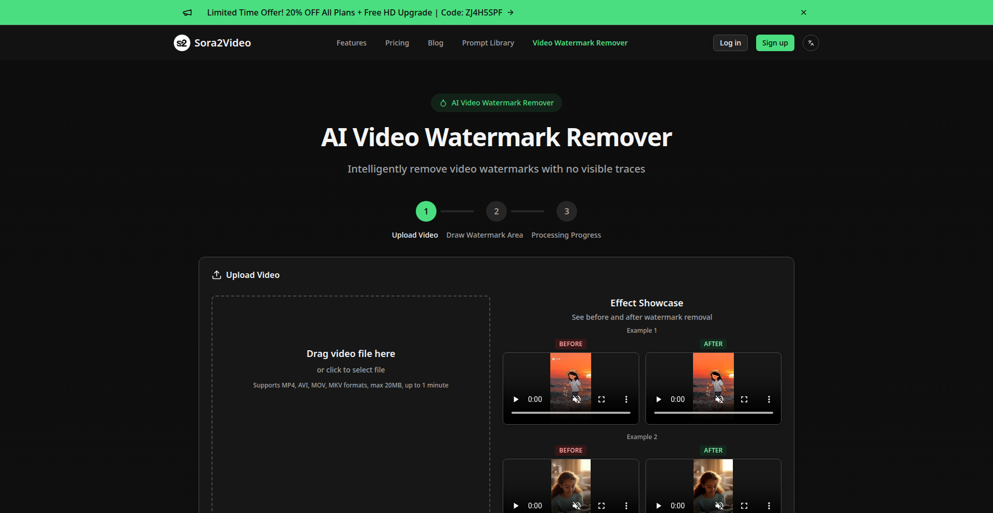Play the Example 2 AFTER video
993x513 pixels.
click(658, 506)
